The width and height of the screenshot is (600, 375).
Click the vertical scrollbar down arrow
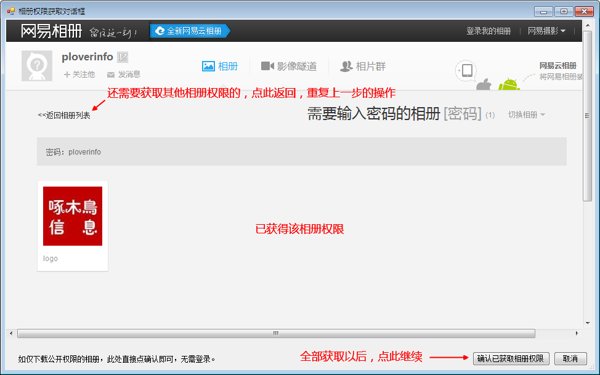coord(588,323)
